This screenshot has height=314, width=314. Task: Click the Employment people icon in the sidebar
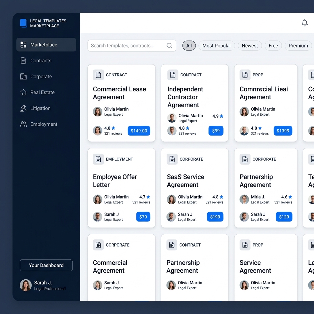pos(23,124)
